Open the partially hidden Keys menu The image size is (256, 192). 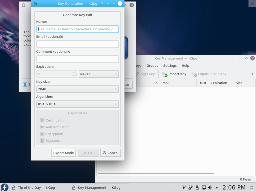[x=138, y=66]
